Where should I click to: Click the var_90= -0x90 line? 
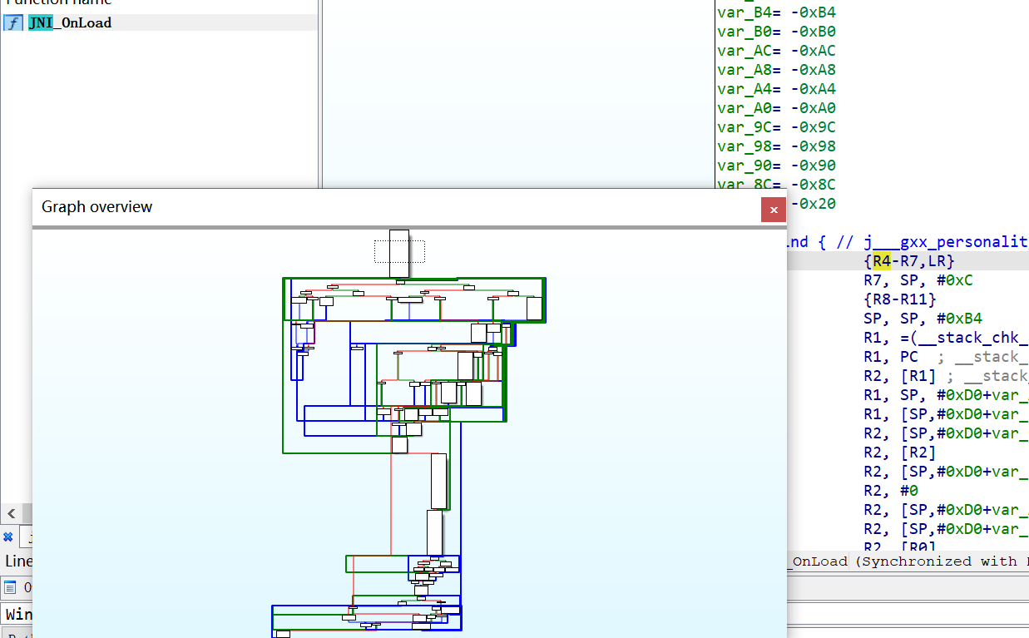776,166
